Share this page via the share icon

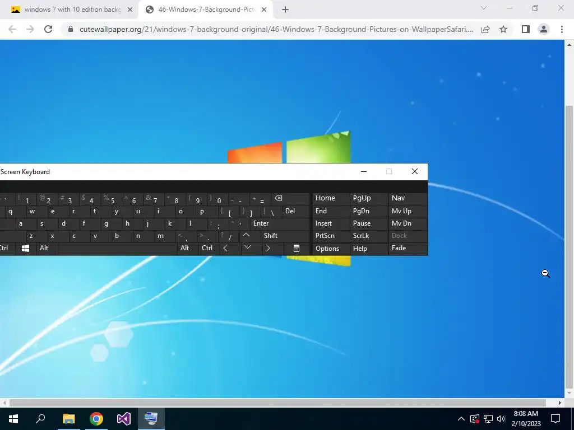[485, 29]
